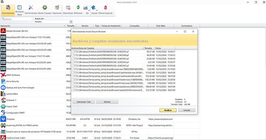The image size is (266, 140).
Task: Click Aplicación column sort arrow
Action: [64, 26]
